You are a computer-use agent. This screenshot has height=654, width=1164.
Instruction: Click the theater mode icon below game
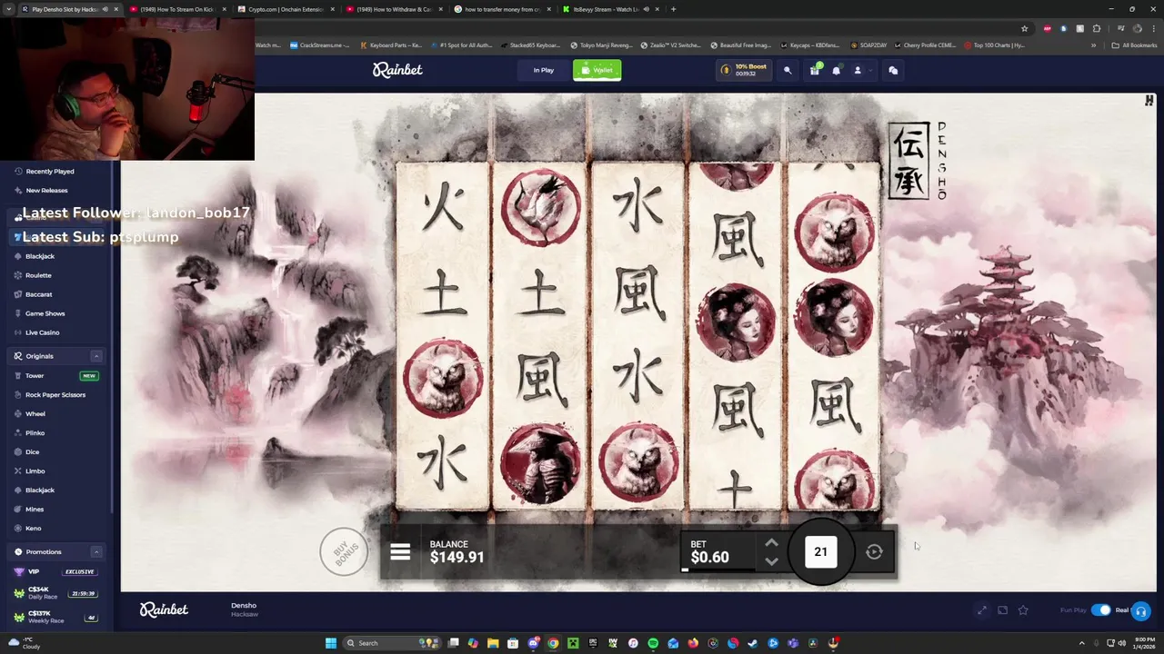point(1002,610)
